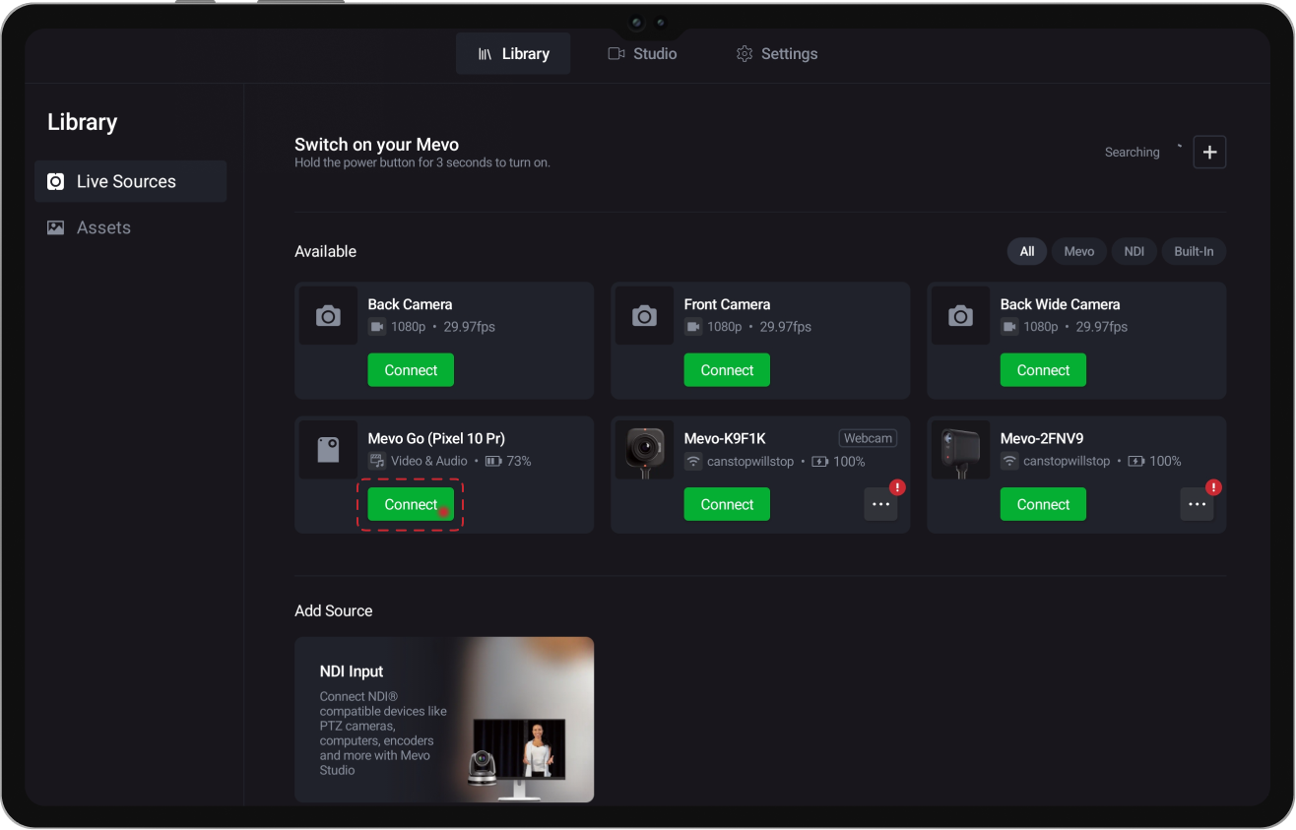Open more options for Mevo-2FNV9
The width and height of the screenshot is (1296, 830).
(1197, 504)
